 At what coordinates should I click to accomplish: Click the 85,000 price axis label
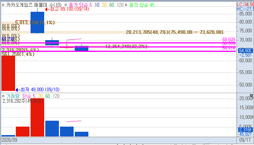coord(246,14)
